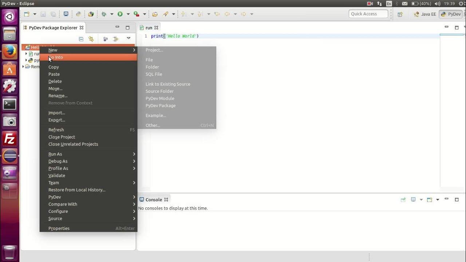Viewport: 466px width, 262px height.
Task: Choose Paste from context menu
Action: point(88,74)
